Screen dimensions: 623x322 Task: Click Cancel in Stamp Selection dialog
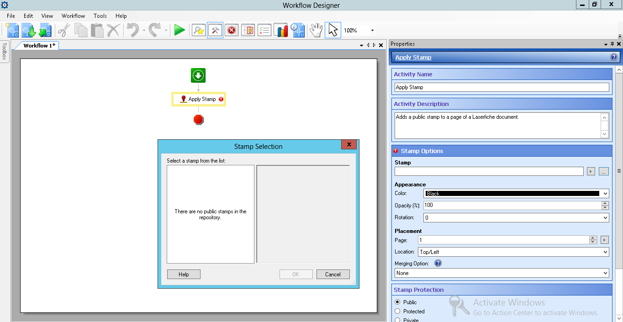(333, 274)
